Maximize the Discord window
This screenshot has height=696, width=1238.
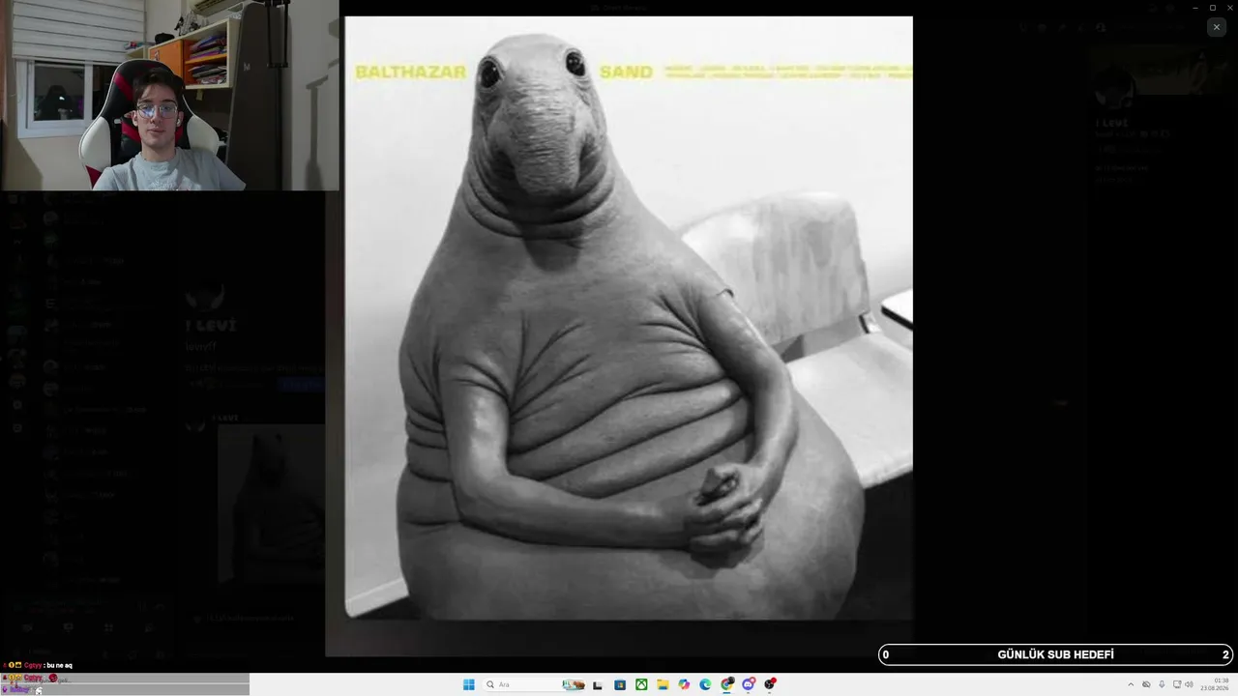1213,8
